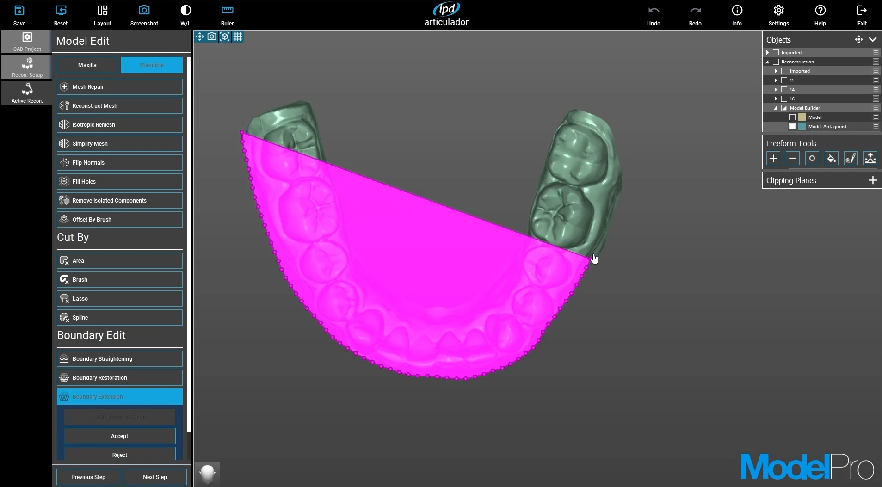
Task: Select Freeform circle smooth tool
Action: pyautogui.click(x=812, y=159)
